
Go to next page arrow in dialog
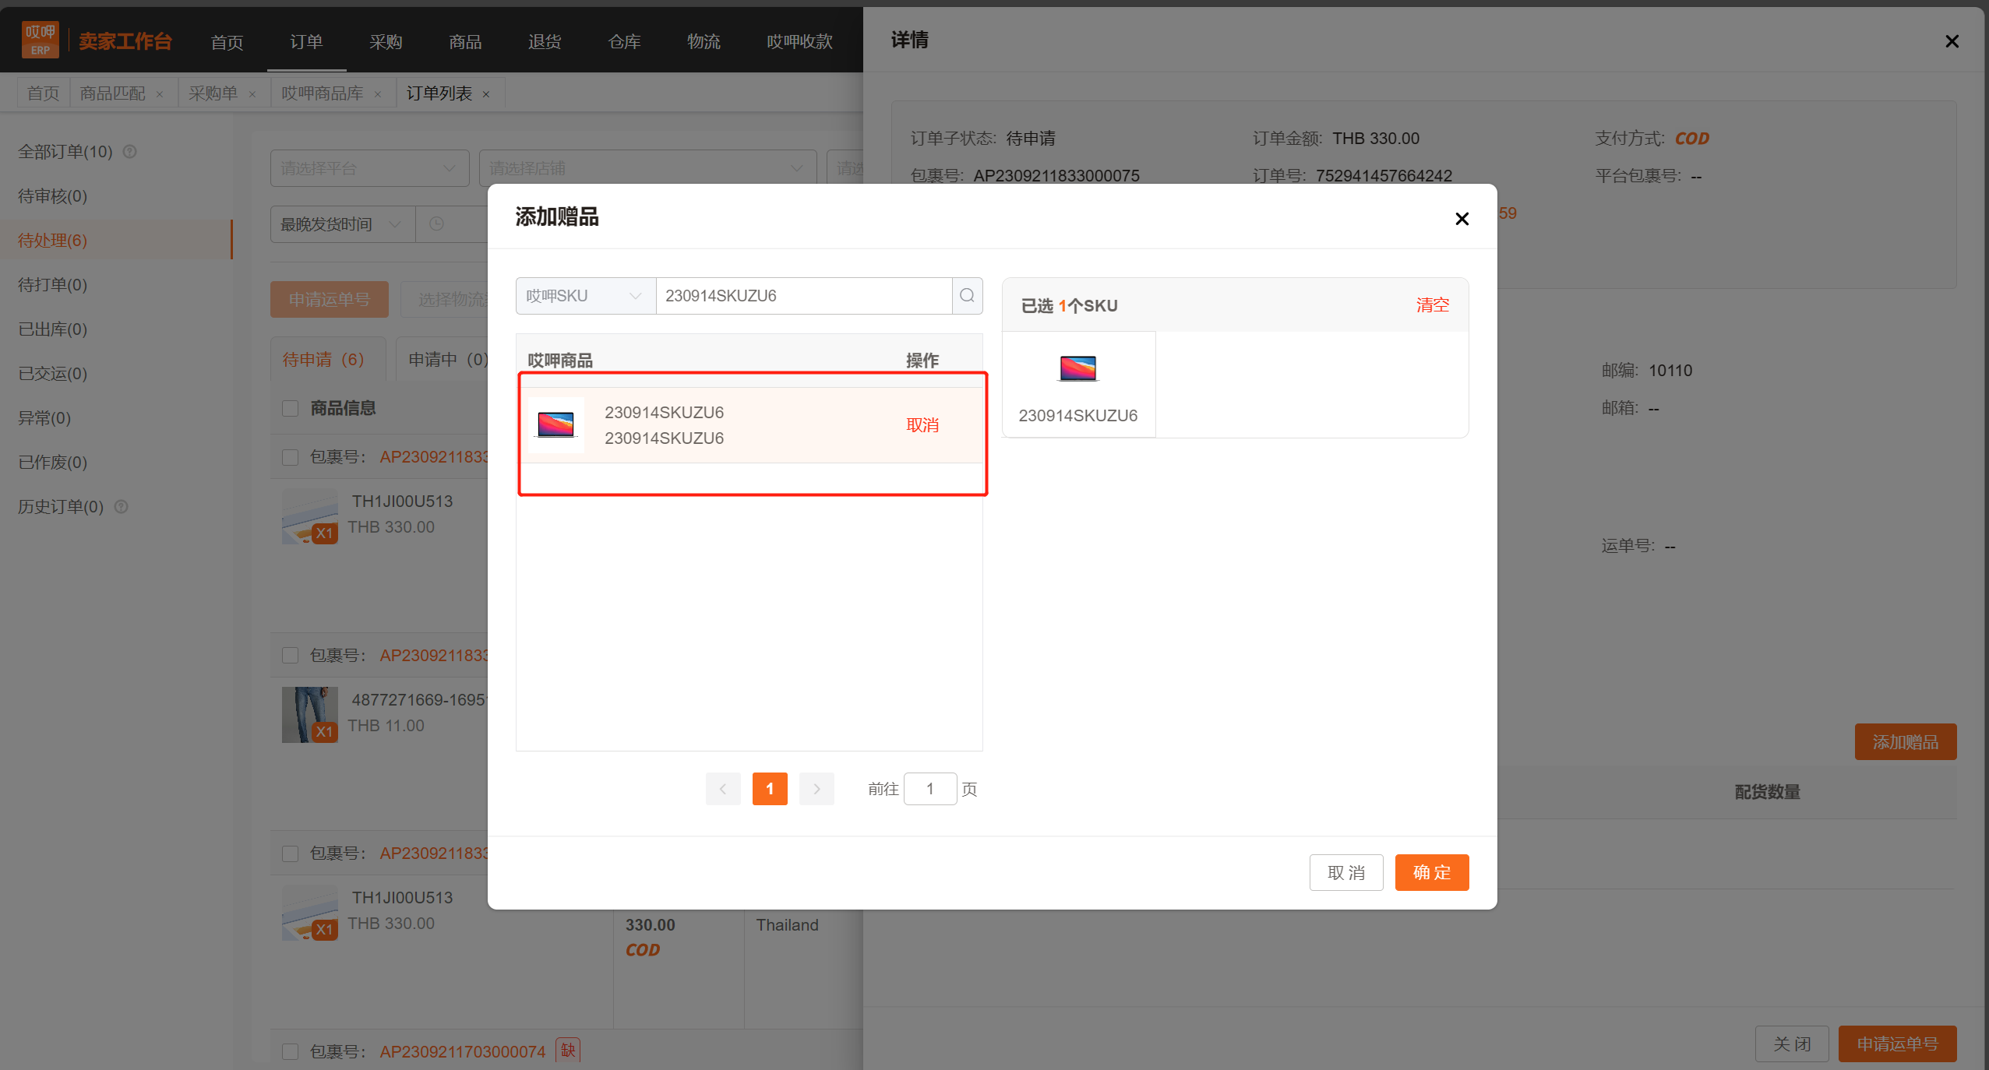point(816,789)
